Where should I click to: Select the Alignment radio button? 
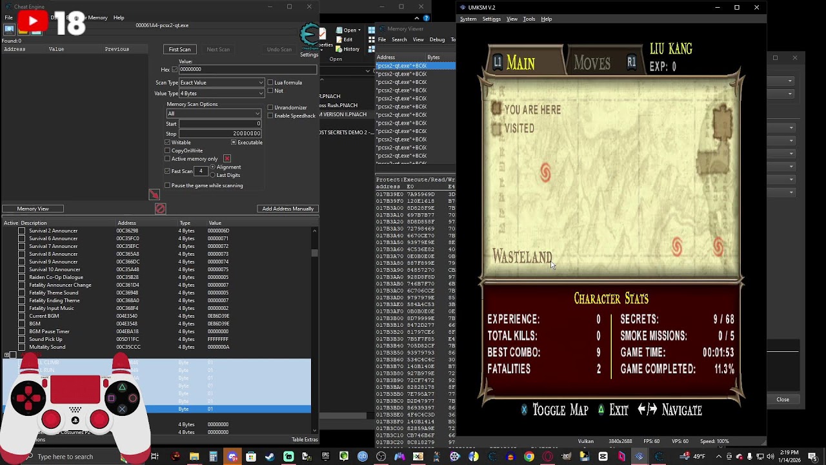[212, 167]
